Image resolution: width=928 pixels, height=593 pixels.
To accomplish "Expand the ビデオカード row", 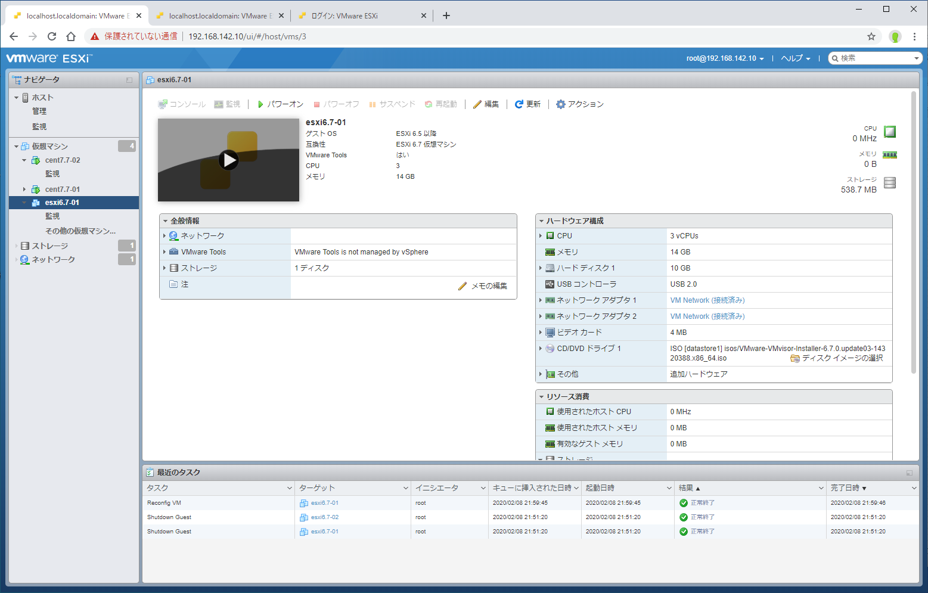I will [x=541, y=333].
